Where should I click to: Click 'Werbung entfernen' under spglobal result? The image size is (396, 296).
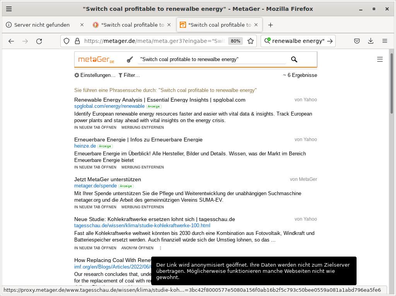142,128
